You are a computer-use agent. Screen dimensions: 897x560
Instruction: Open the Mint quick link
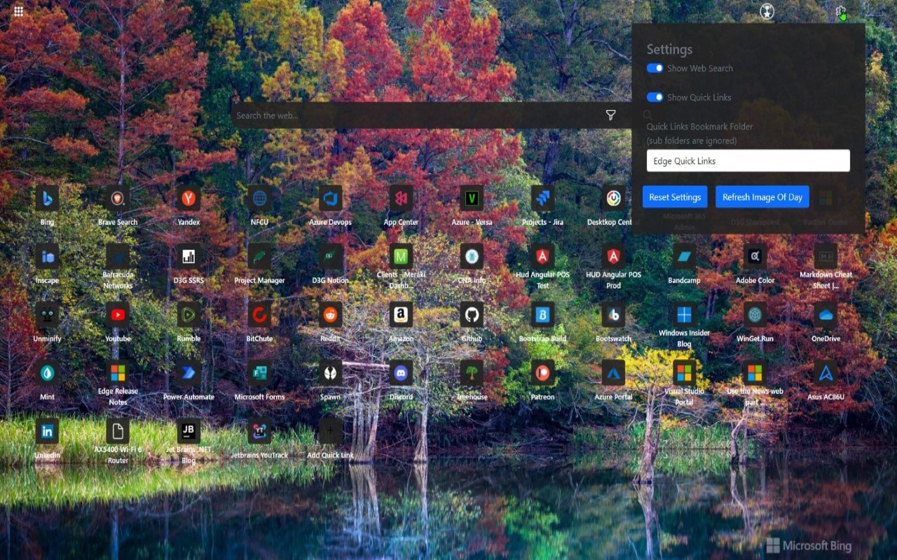(47, 372)
